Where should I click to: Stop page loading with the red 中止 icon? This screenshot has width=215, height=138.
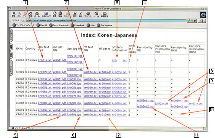(x=25, y=14)
